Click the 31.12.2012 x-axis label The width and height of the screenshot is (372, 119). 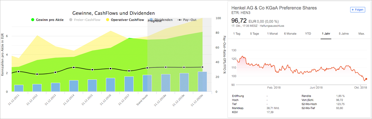32,100
